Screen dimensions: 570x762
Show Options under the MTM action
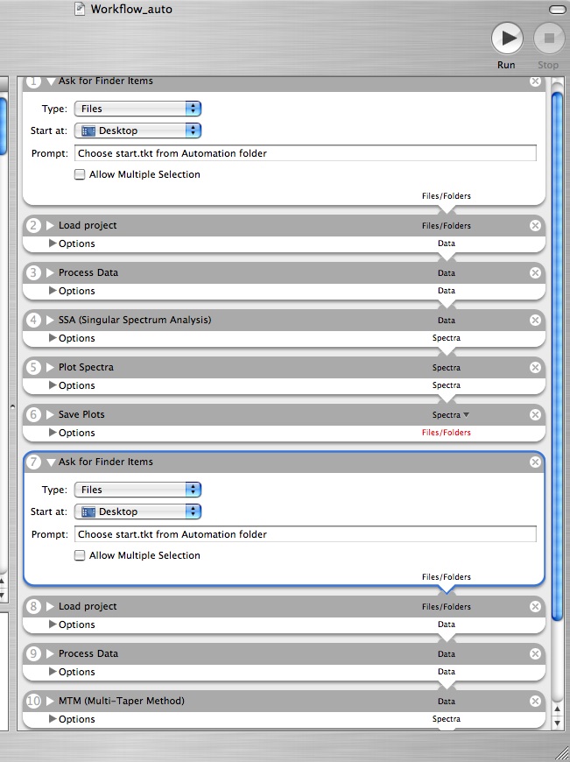tap(53, 718)
